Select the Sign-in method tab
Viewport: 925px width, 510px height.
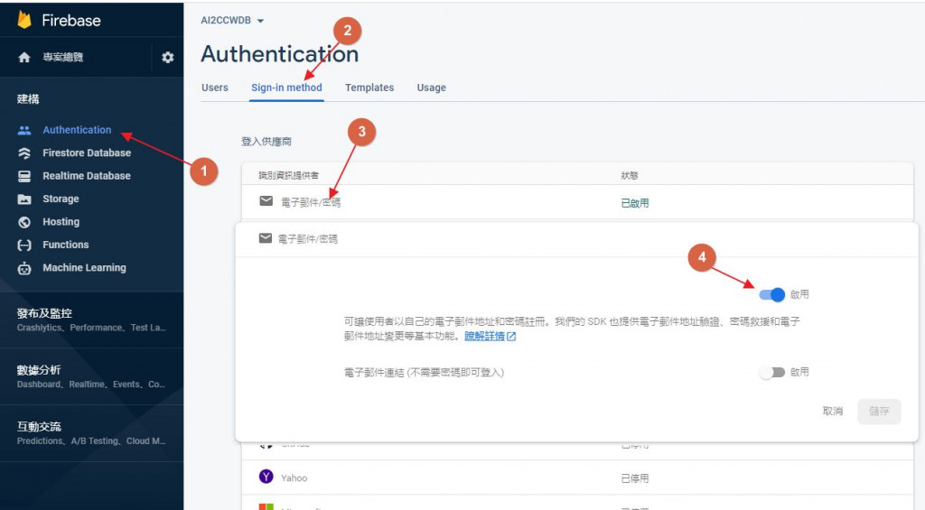pos(286,88)
